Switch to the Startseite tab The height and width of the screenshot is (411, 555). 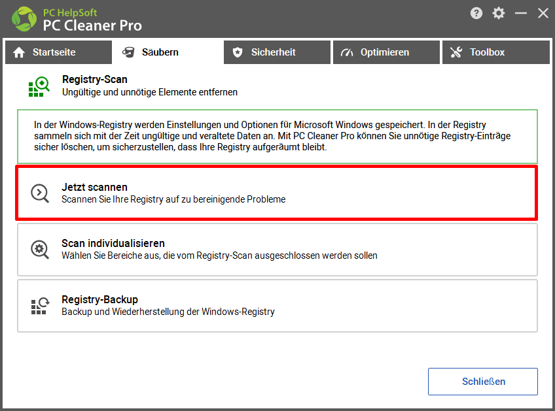point(58,52)
